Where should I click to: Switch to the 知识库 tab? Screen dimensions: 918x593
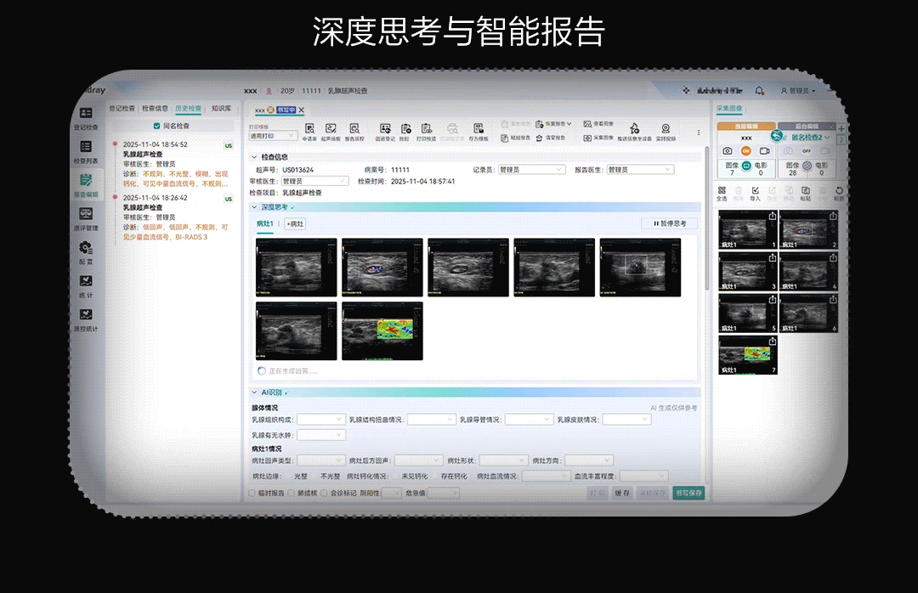[221, 109]
